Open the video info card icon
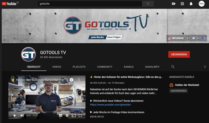Screen dimensions: 209x123 click(71, 80)
